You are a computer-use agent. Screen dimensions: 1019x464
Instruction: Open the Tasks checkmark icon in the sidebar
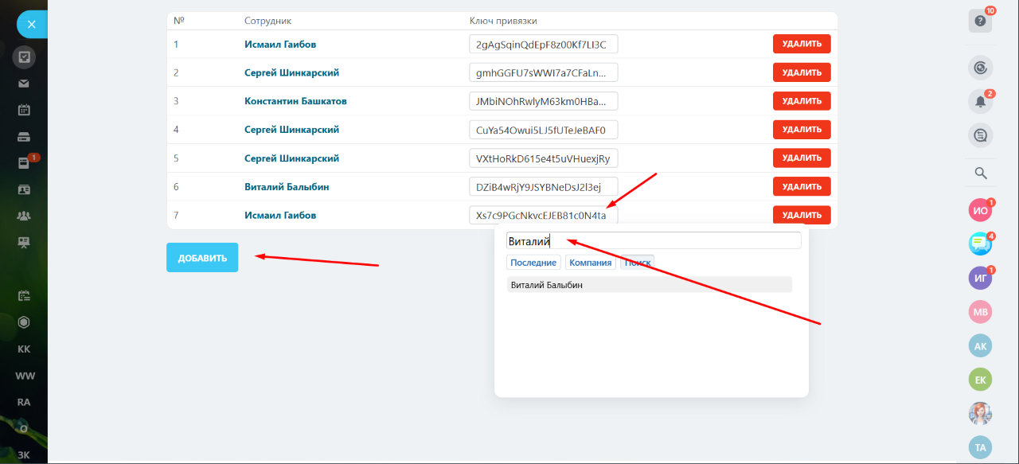(x=24, y=57)
